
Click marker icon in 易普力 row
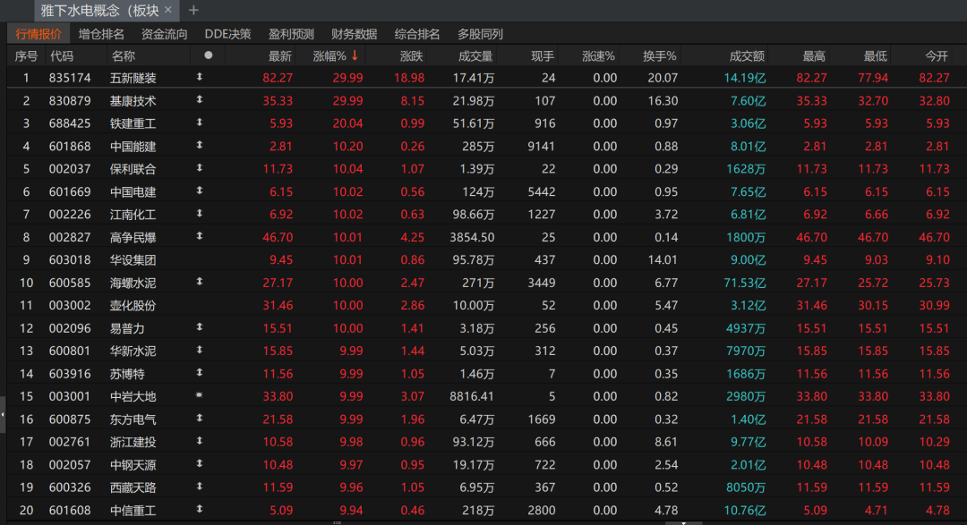(x=199, y=327)
